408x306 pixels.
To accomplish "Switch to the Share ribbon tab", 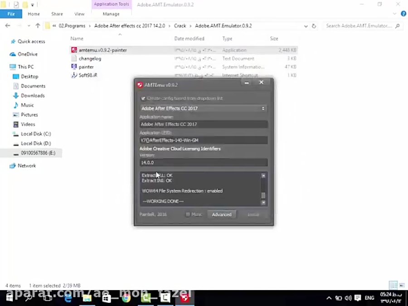I will [57, 14].
